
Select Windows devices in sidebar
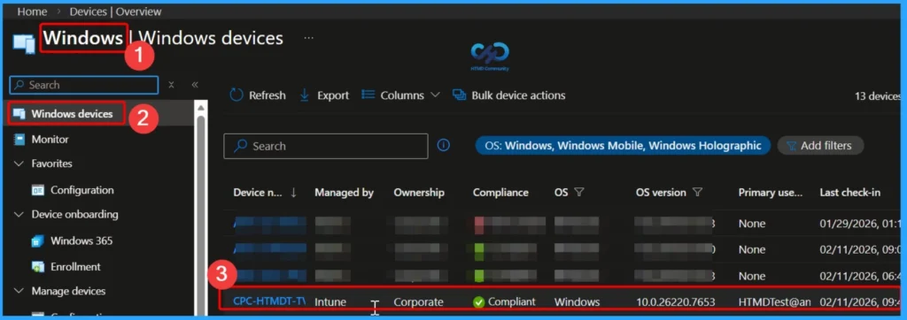(x=72, y=114)
